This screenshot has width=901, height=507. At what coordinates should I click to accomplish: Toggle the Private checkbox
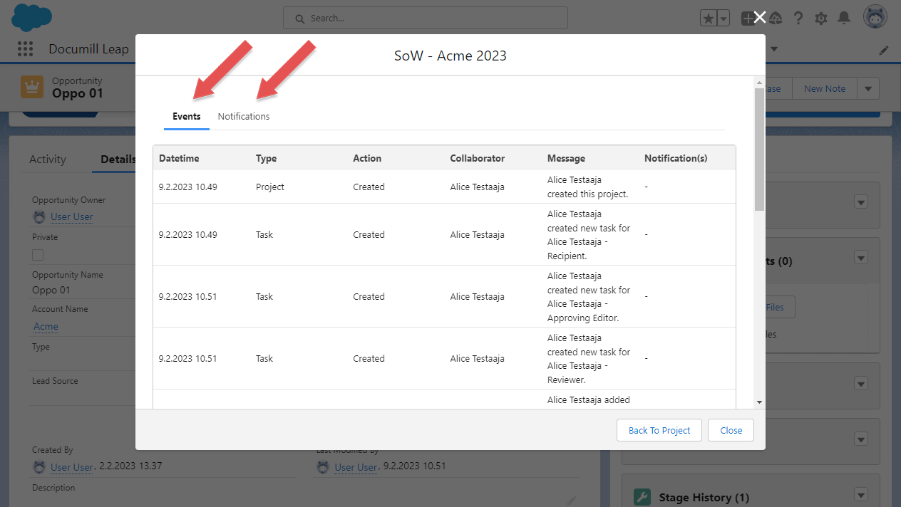[38, 255]
